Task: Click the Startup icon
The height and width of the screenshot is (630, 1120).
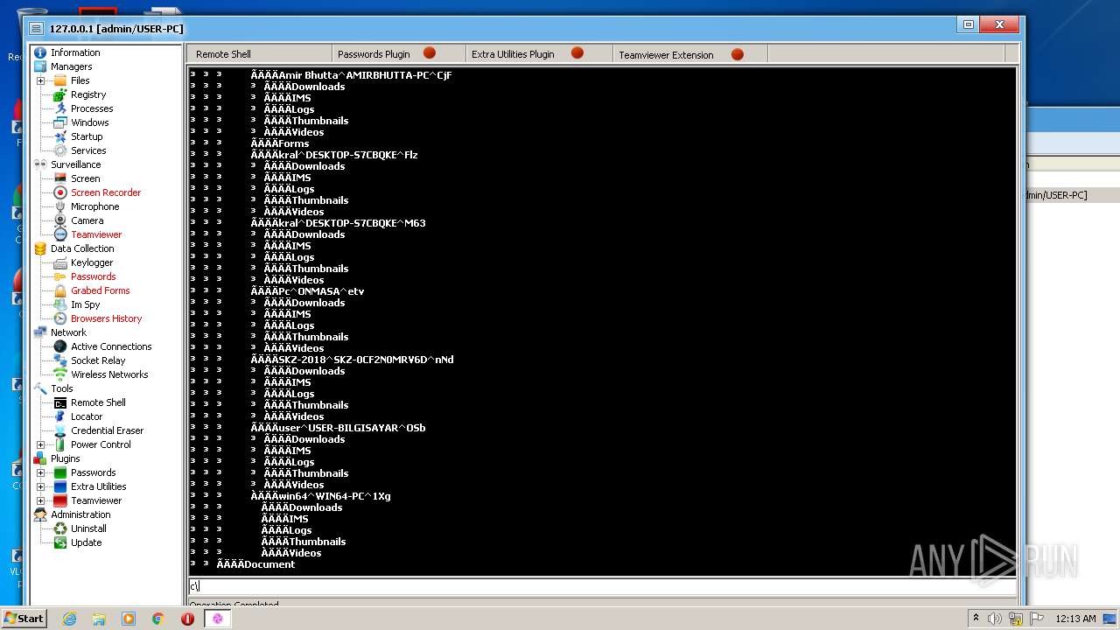Action: [60, 136]
